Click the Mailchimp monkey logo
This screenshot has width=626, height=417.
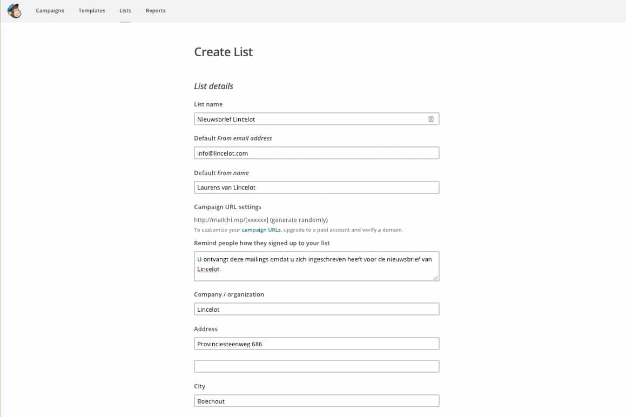click(x=15, y=11)
